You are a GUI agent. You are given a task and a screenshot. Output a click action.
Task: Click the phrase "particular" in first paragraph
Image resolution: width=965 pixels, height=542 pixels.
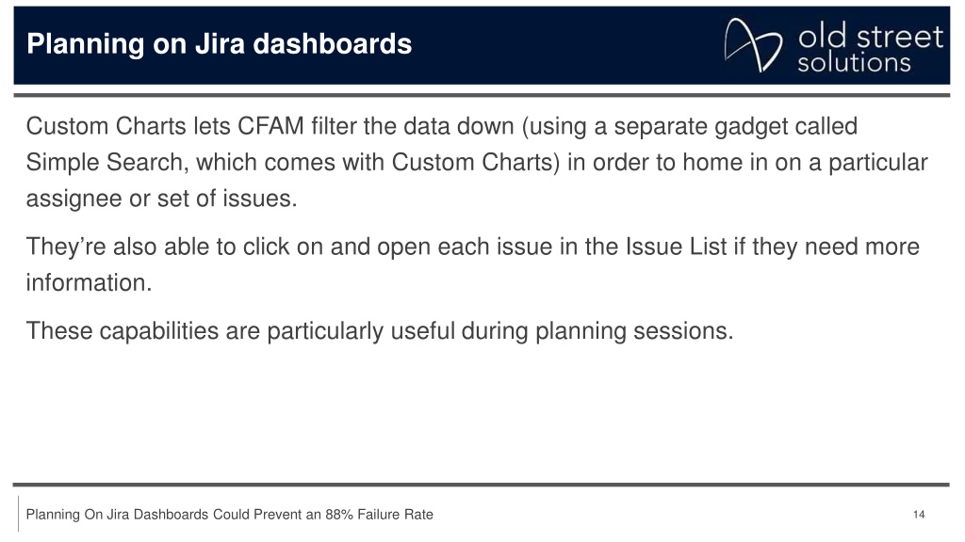point(877,163)
